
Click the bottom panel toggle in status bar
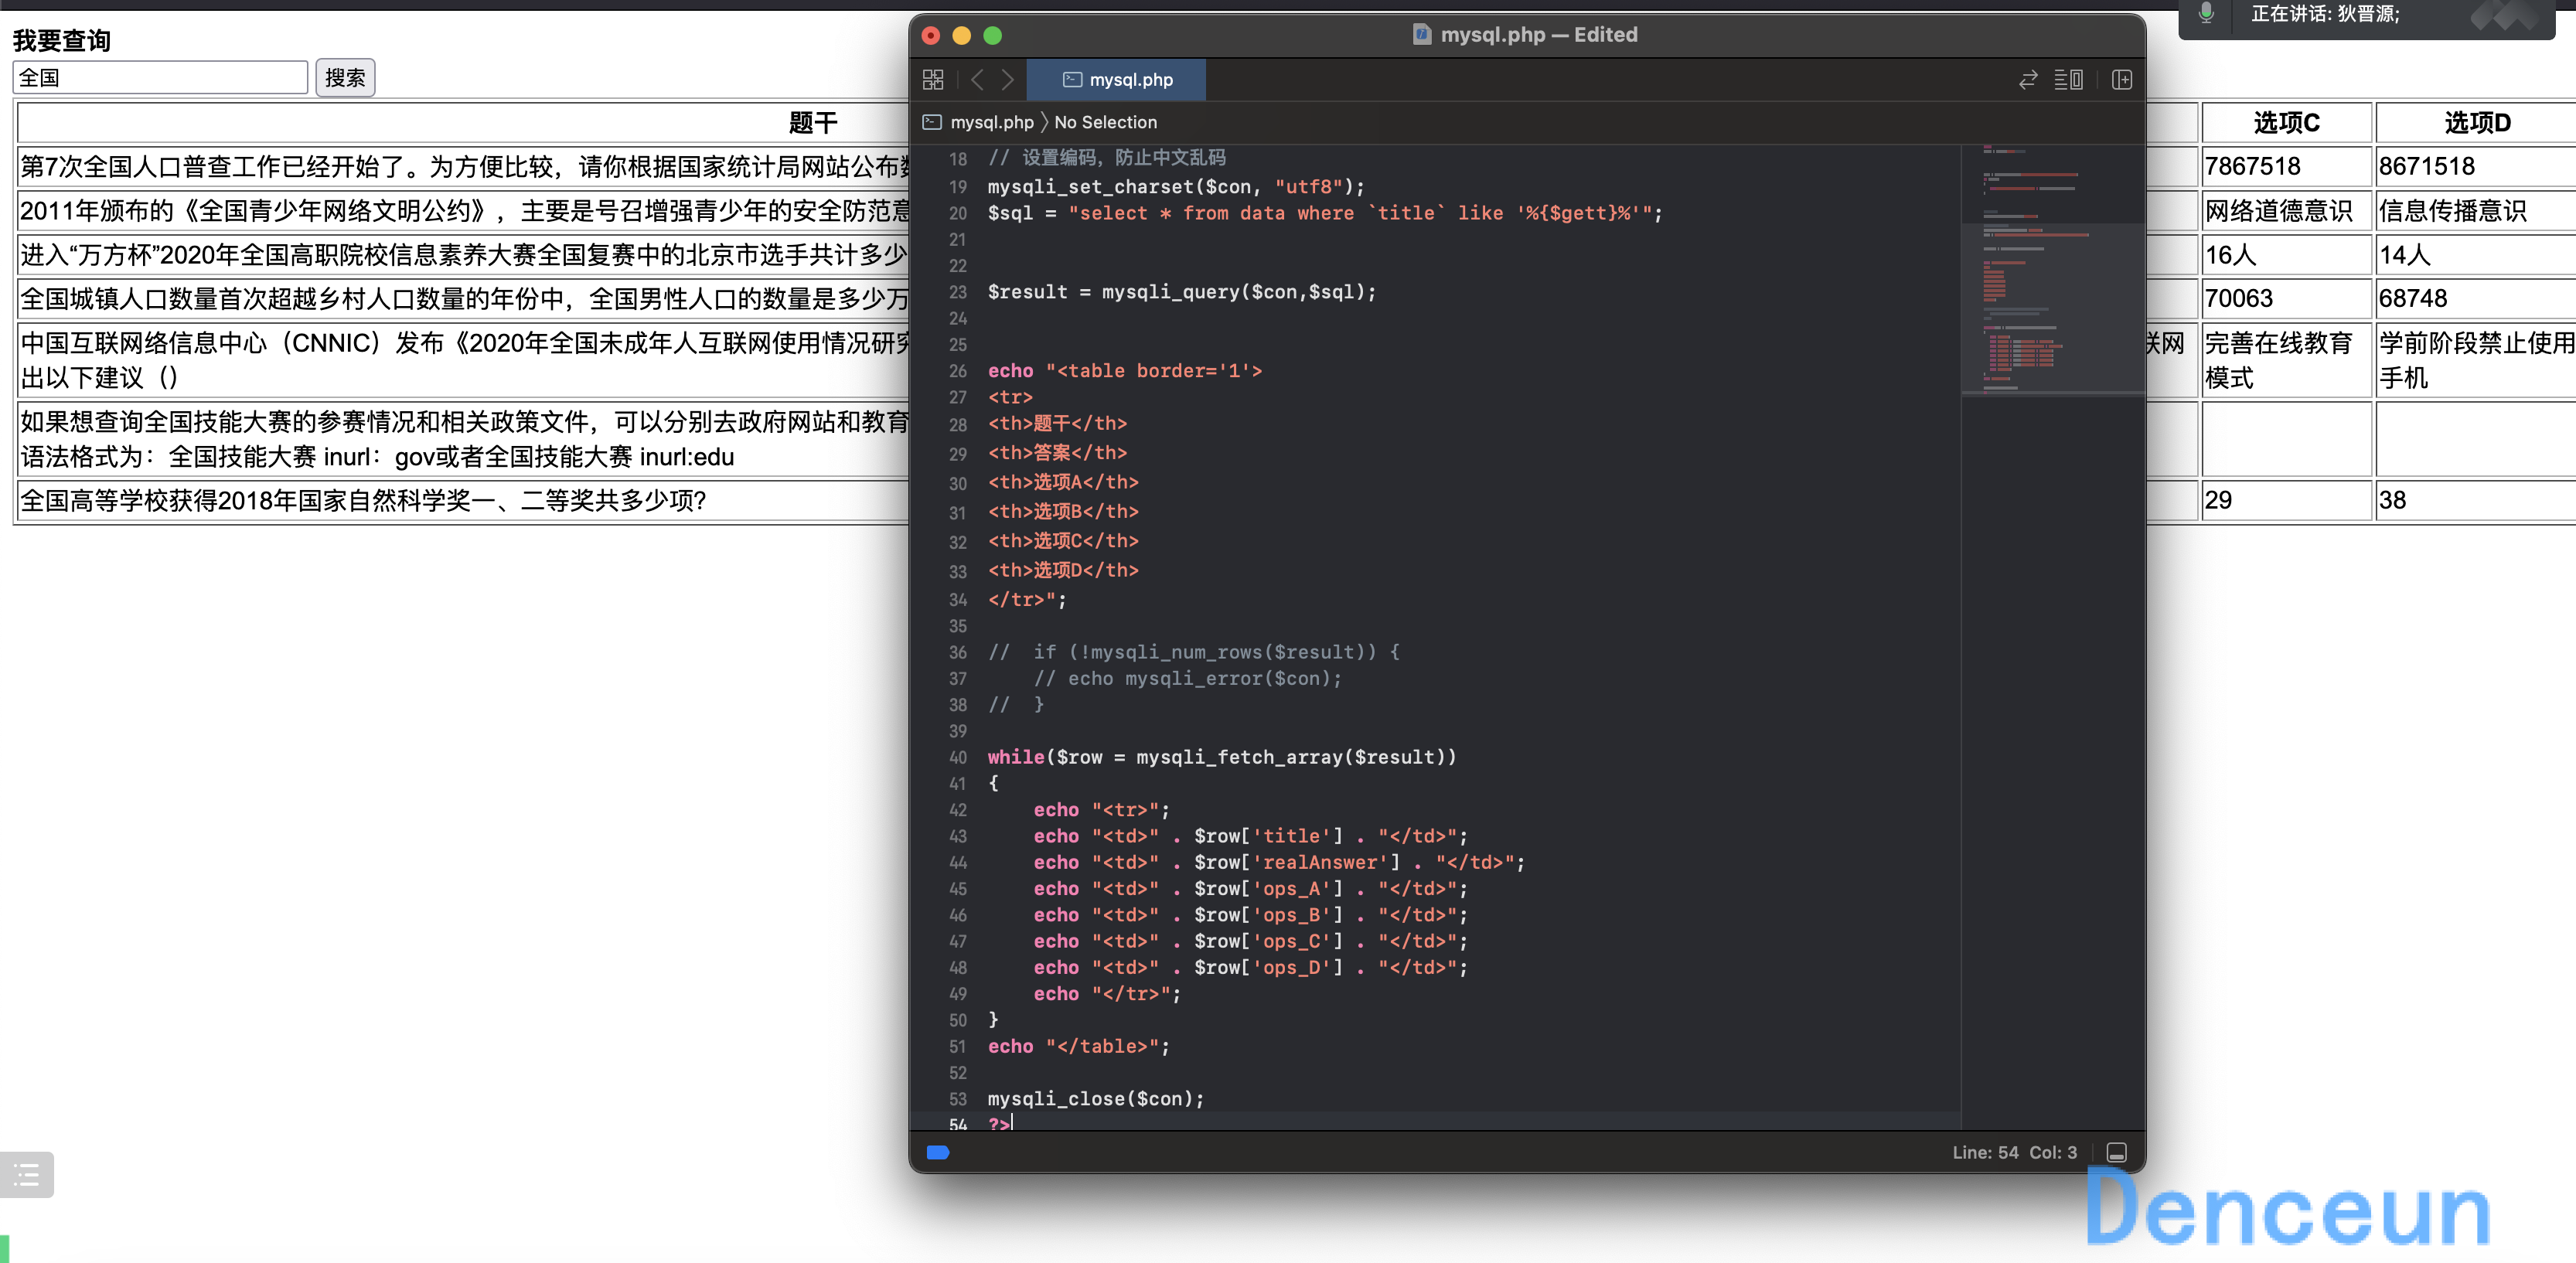coord(2116,1152)
